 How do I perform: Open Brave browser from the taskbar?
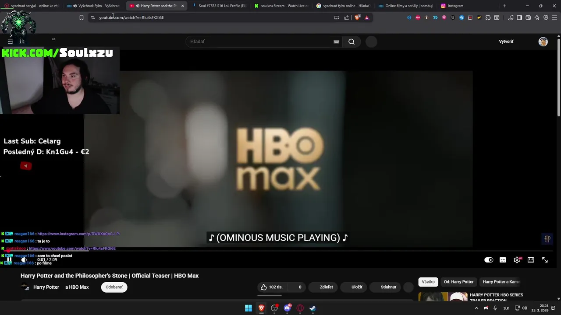coord(261,308)
